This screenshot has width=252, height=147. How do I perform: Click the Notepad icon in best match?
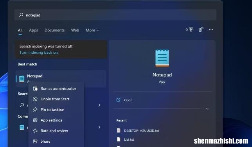point(22,79)
